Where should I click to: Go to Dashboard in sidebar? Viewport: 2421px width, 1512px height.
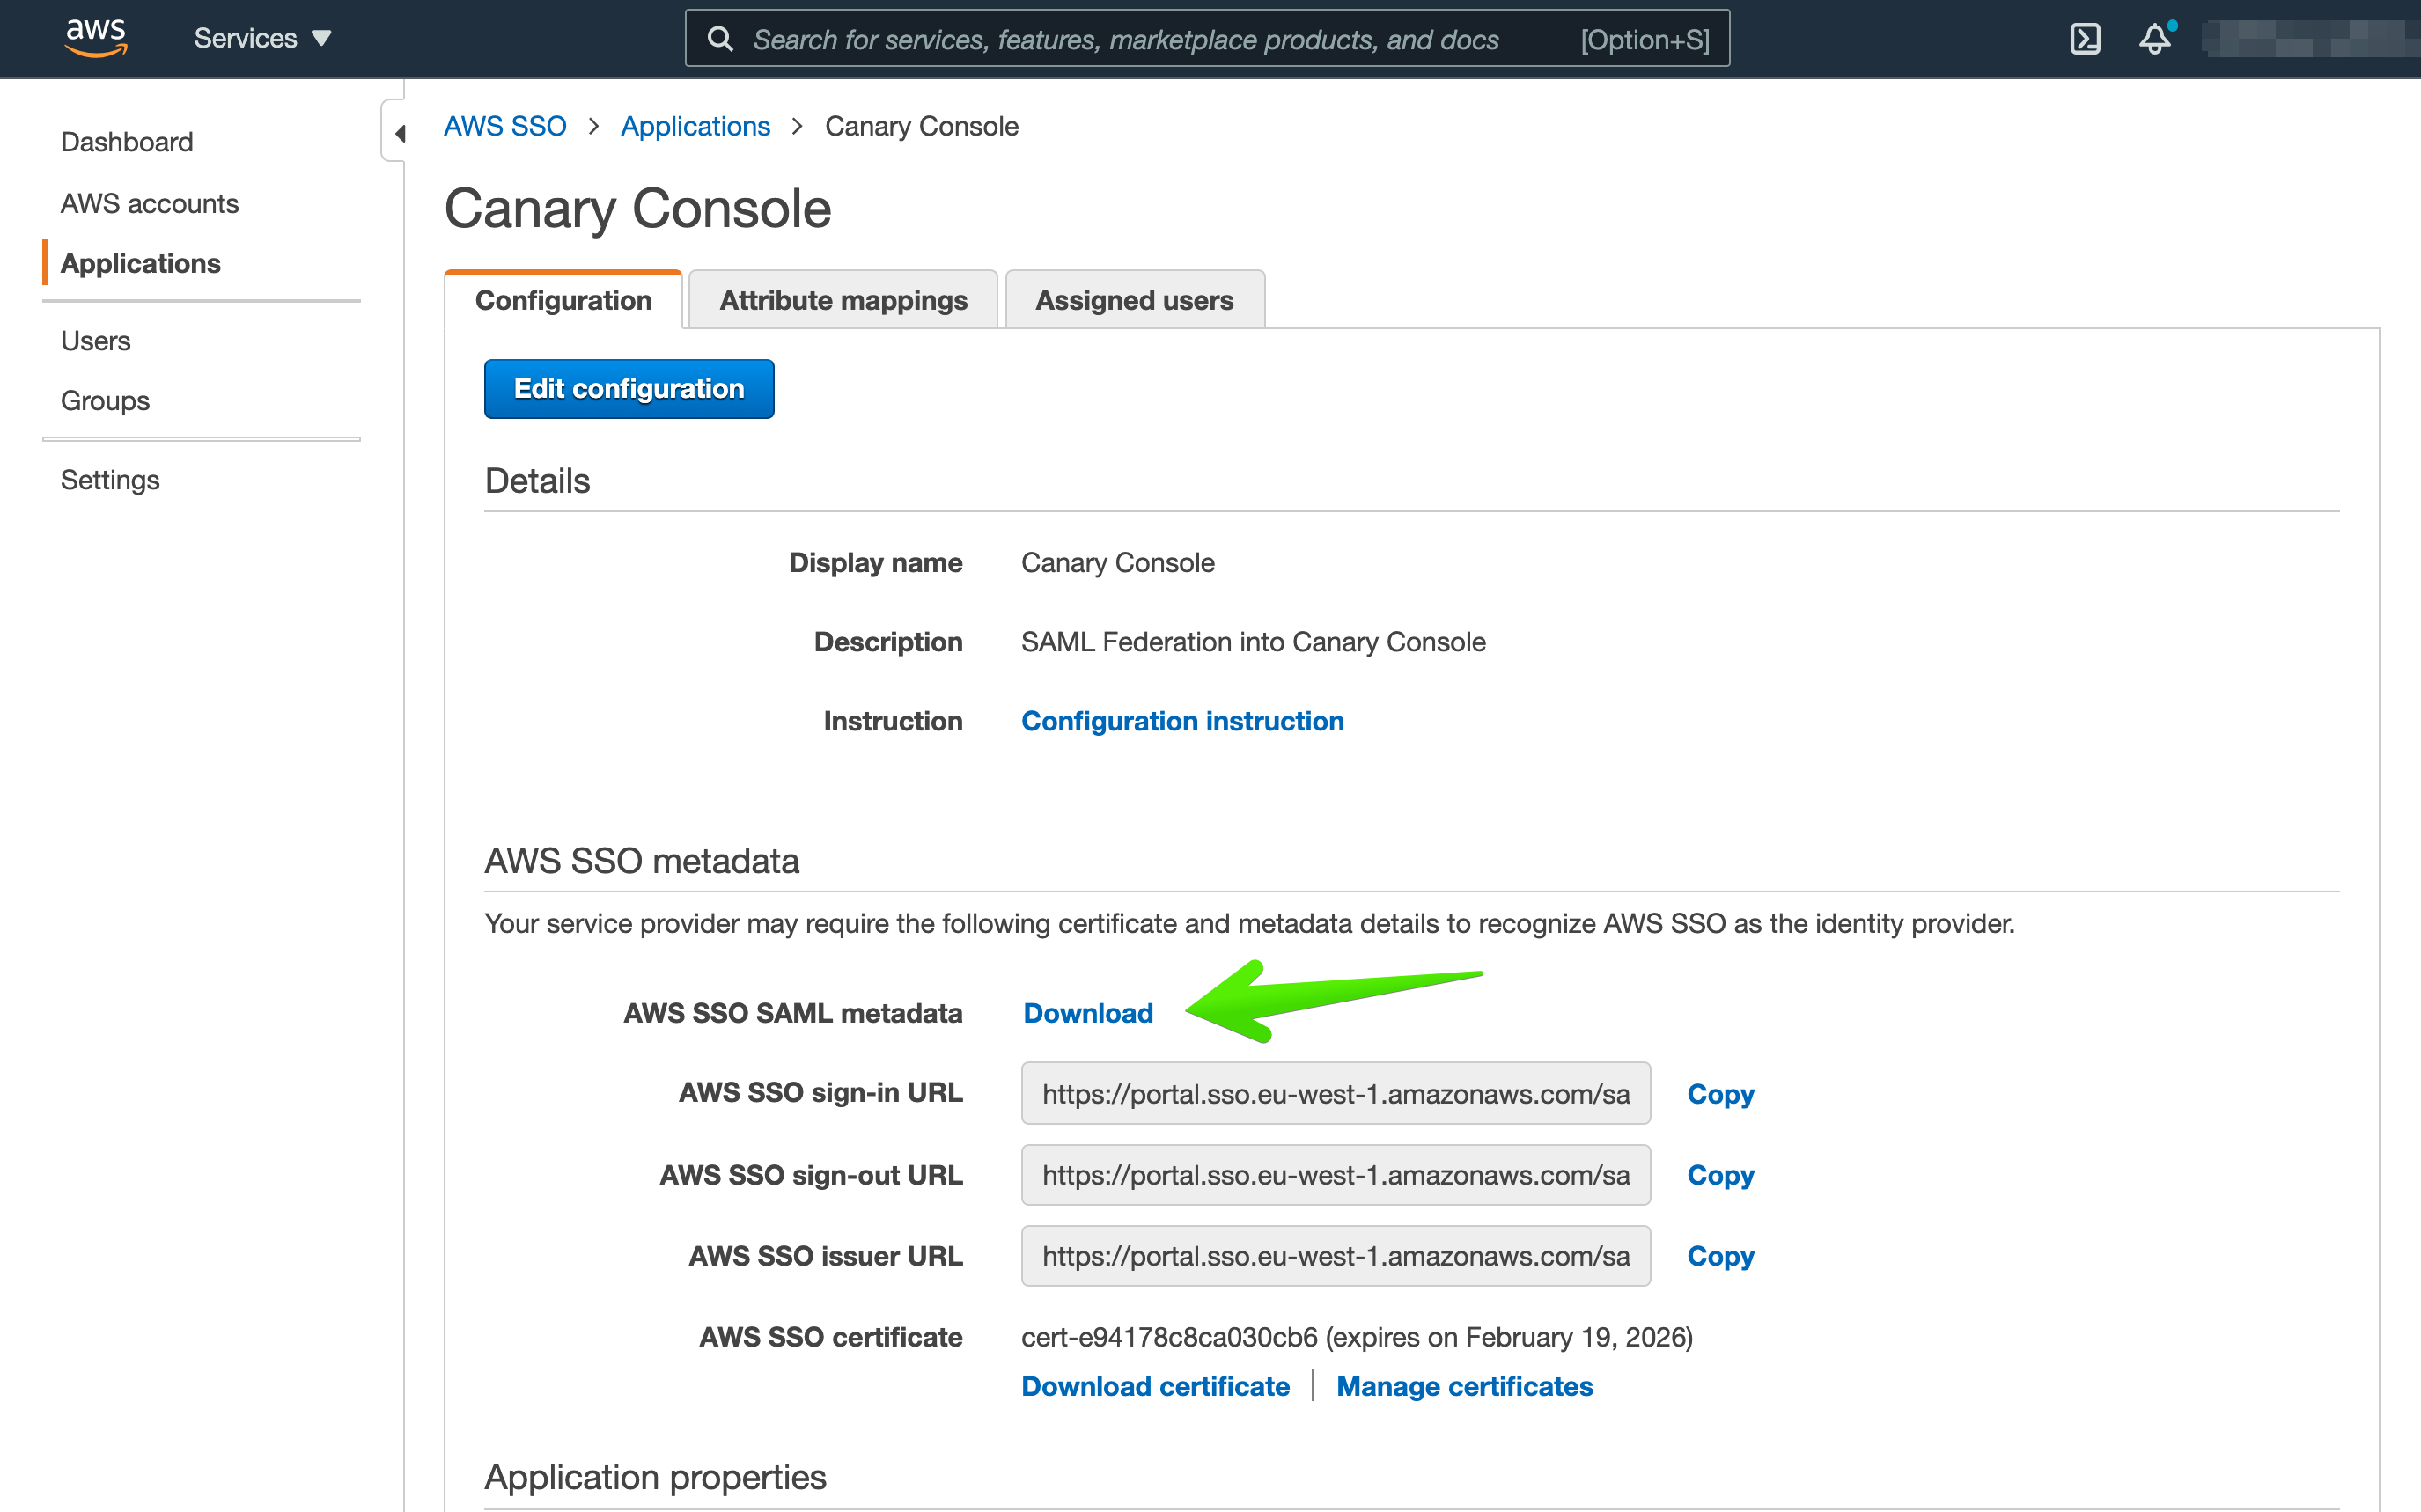[x=127, y=142]
